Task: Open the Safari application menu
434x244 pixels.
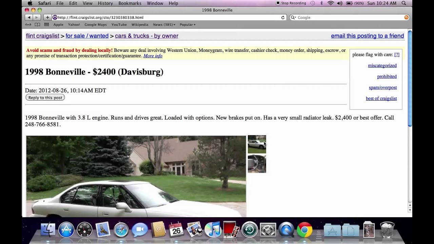Action: (44, 3)
